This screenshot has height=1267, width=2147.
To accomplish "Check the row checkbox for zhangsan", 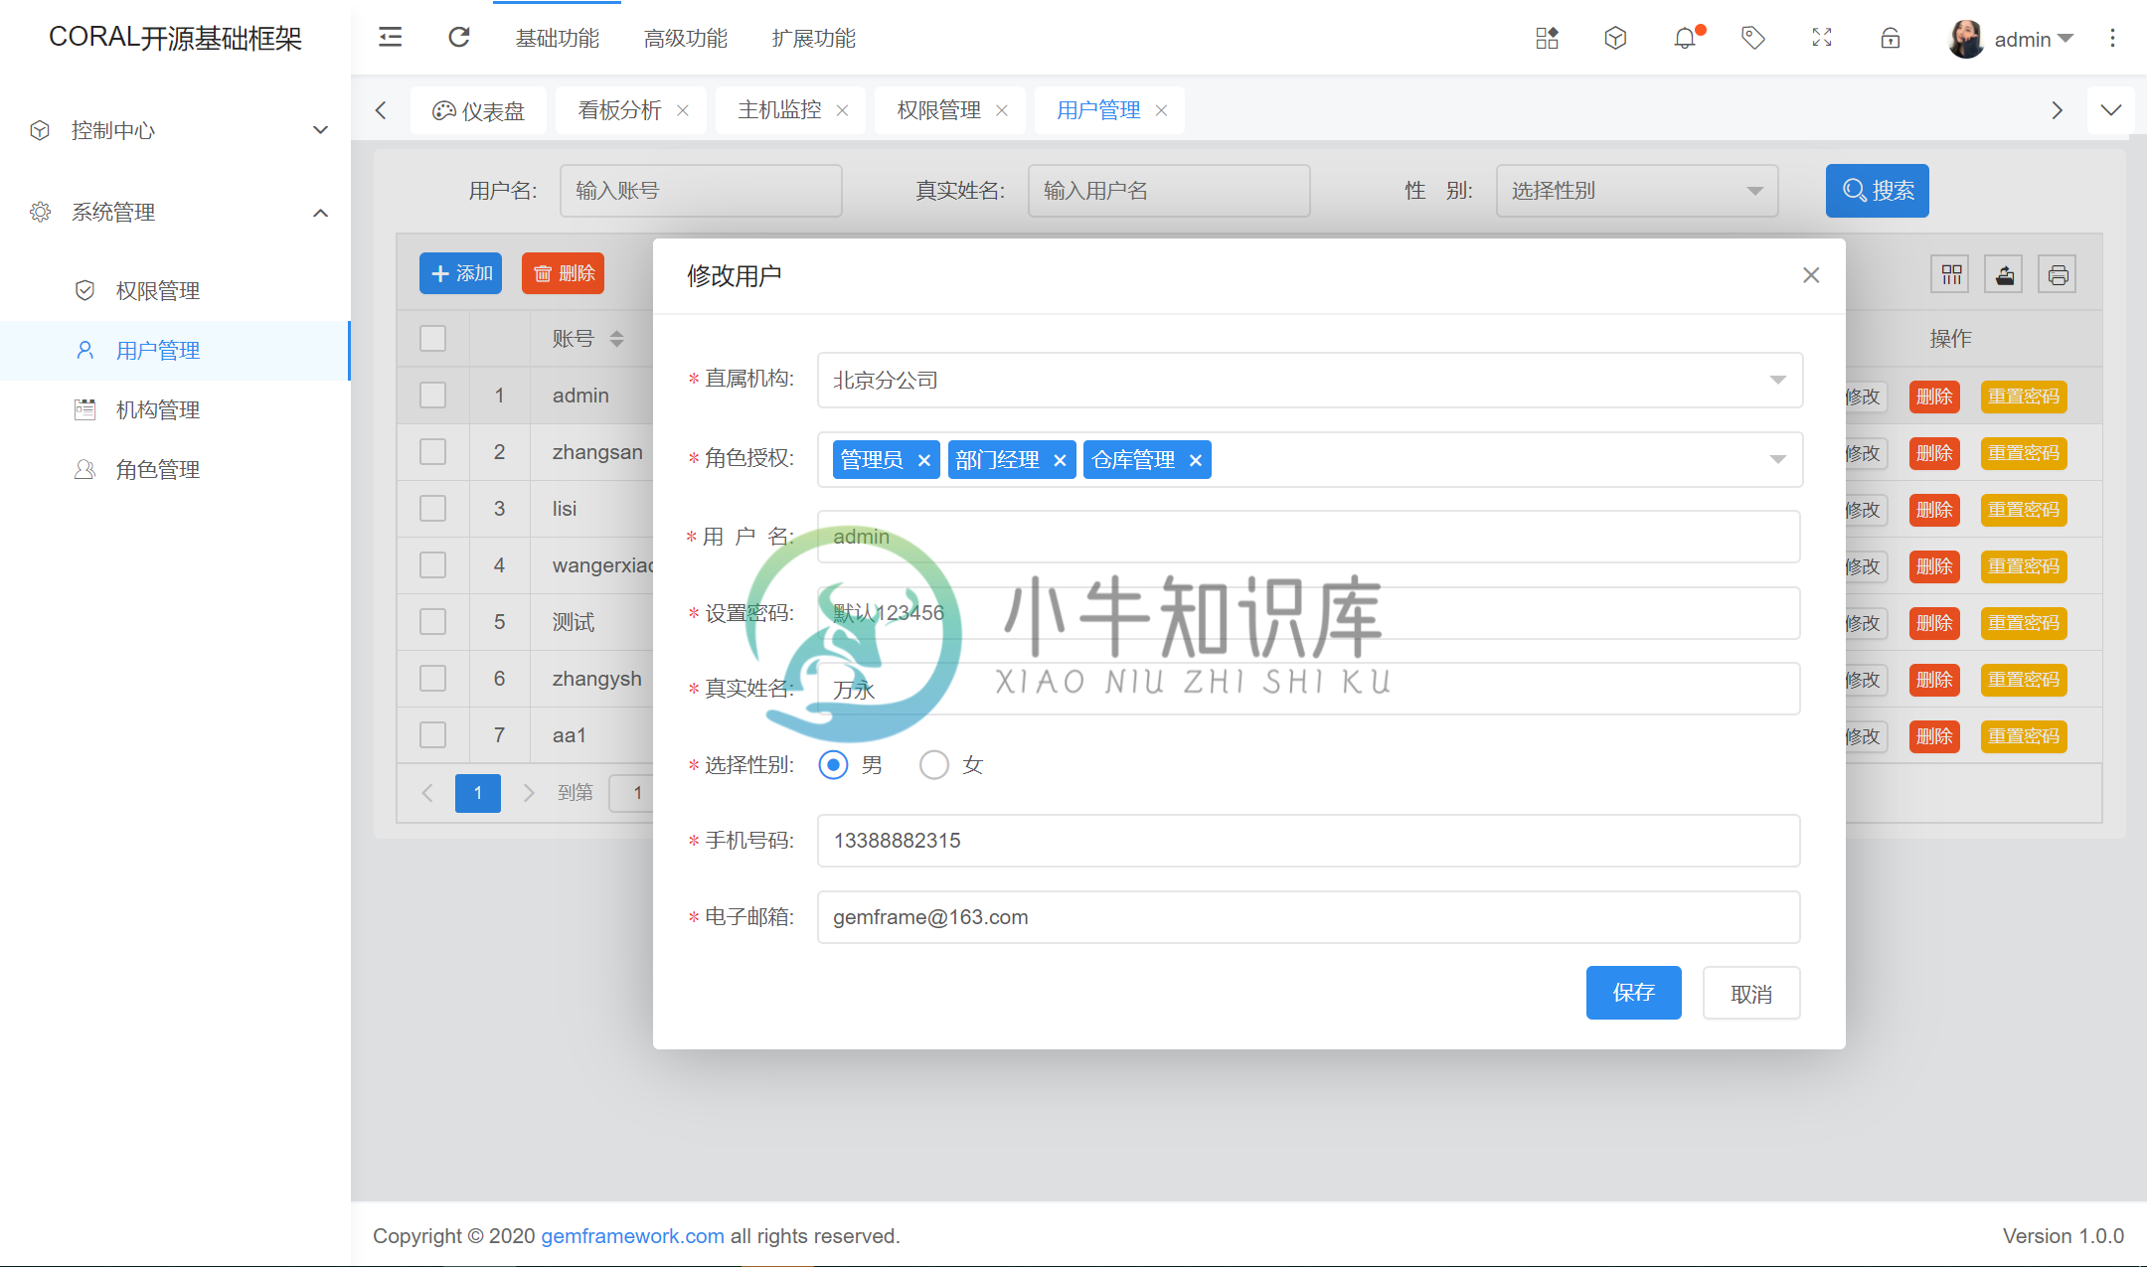I will pos(432,452).
